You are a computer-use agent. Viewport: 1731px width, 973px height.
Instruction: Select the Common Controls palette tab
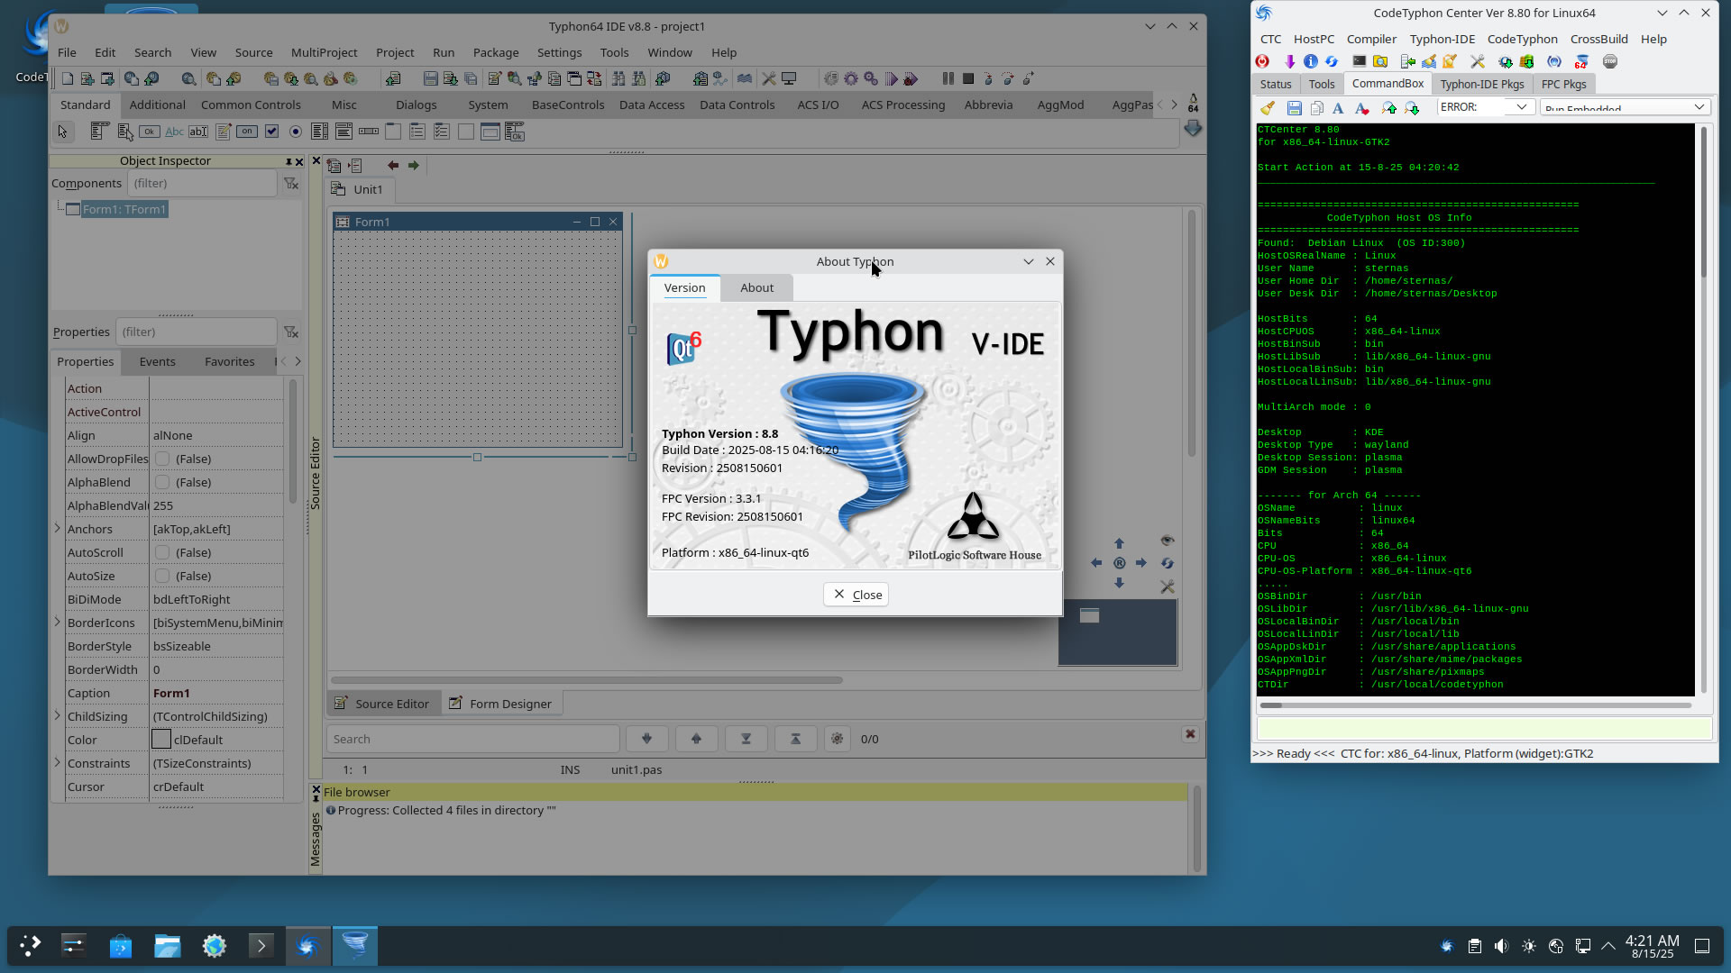point(251,105)
